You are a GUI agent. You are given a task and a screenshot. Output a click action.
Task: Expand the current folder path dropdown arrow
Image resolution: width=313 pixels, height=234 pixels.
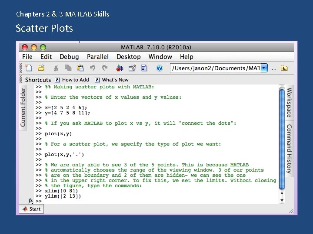click(x=264, y=68)
